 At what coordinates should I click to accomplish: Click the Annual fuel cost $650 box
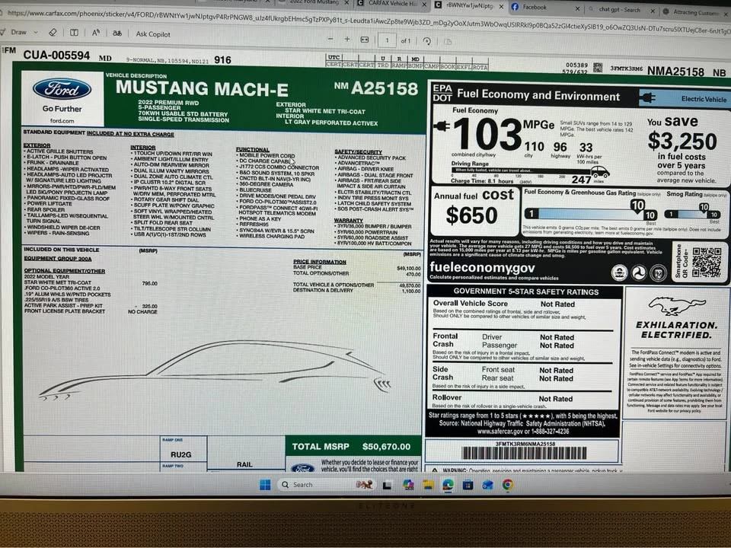[x=474, y=211]
